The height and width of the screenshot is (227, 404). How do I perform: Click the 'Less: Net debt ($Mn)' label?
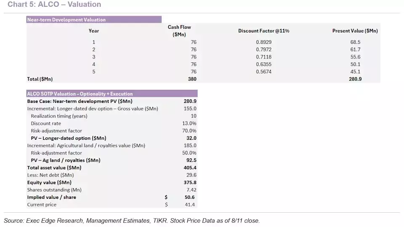pyautogui.click(x=50, y=175)
